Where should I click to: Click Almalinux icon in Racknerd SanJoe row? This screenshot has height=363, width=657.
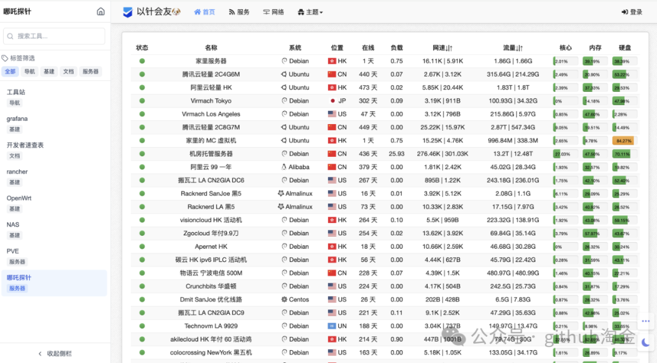[280, 193]
